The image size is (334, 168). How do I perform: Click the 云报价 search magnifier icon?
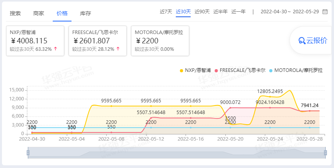tap(302, 41)
